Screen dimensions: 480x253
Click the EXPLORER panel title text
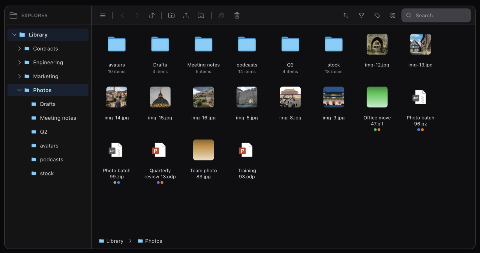pos(34,15)
